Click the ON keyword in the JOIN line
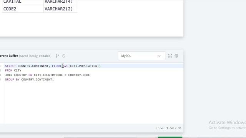This screenshot has height=138, width=246. point(30,75)
